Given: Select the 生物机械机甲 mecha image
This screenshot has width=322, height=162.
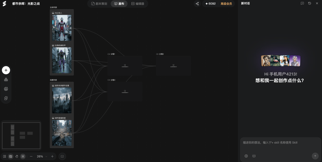Looking at the screenshot, I should [62, 60].
